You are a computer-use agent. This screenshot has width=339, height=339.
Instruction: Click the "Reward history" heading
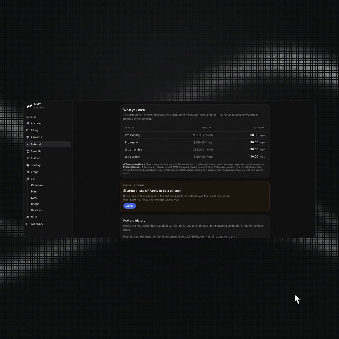pyautogui.click(x=134, y=221)
